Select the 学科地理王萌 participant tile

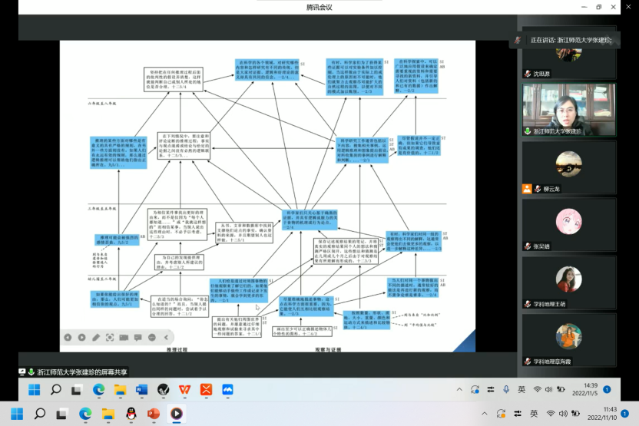569,282
